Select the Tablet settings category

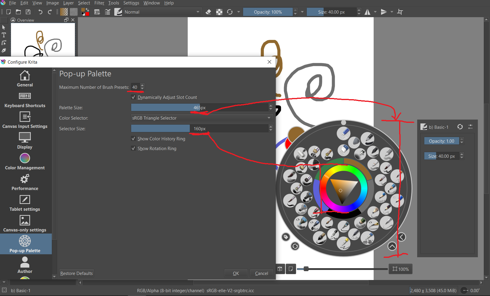pyautogui.click(x=25, y=203)
